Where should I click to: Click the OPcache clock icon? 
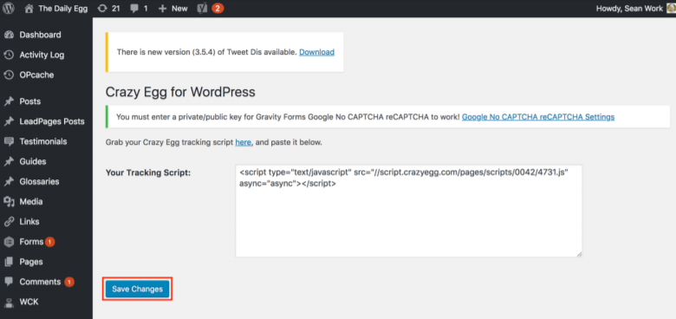[9, 75]
